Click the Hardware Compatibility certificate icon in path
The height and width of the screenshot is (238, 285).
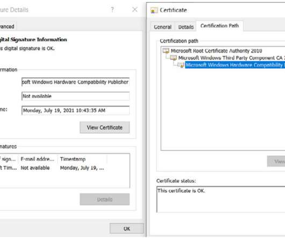pos(181,65)
